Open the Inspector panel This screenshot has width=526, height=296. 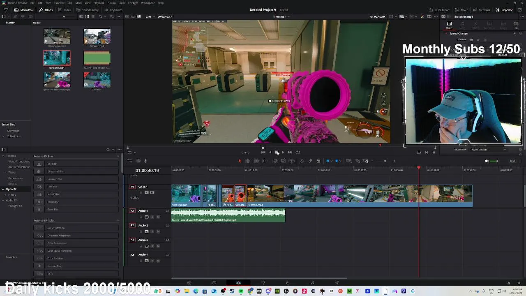504,10
